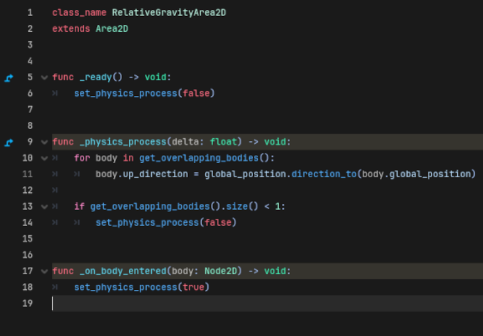This screenshot has width=483, height=336.
Task: Fold the if block on line 13
Action: pos(44,207)
